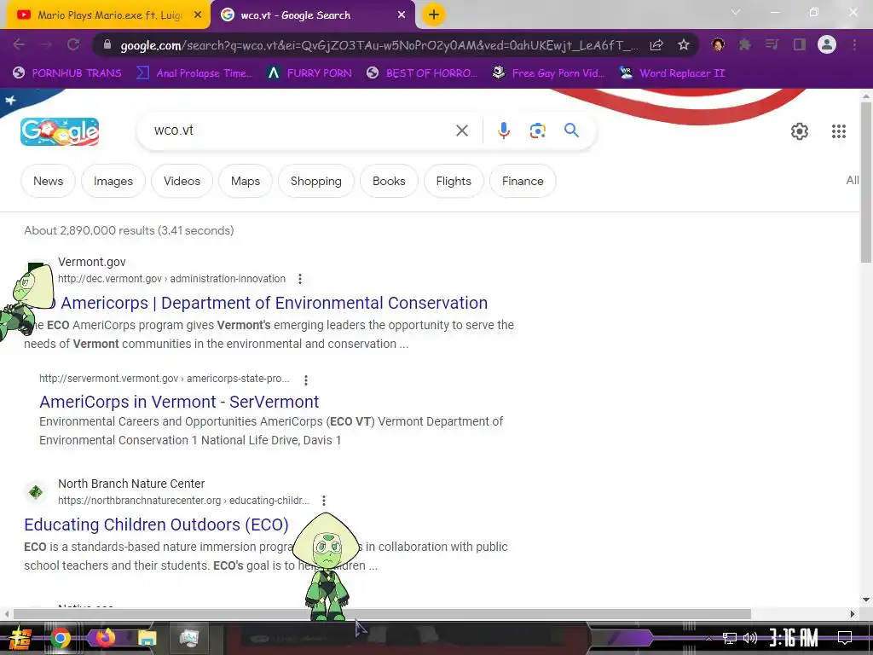
Task: Start voice search with the microphone
Action: [x=503, y=130]
